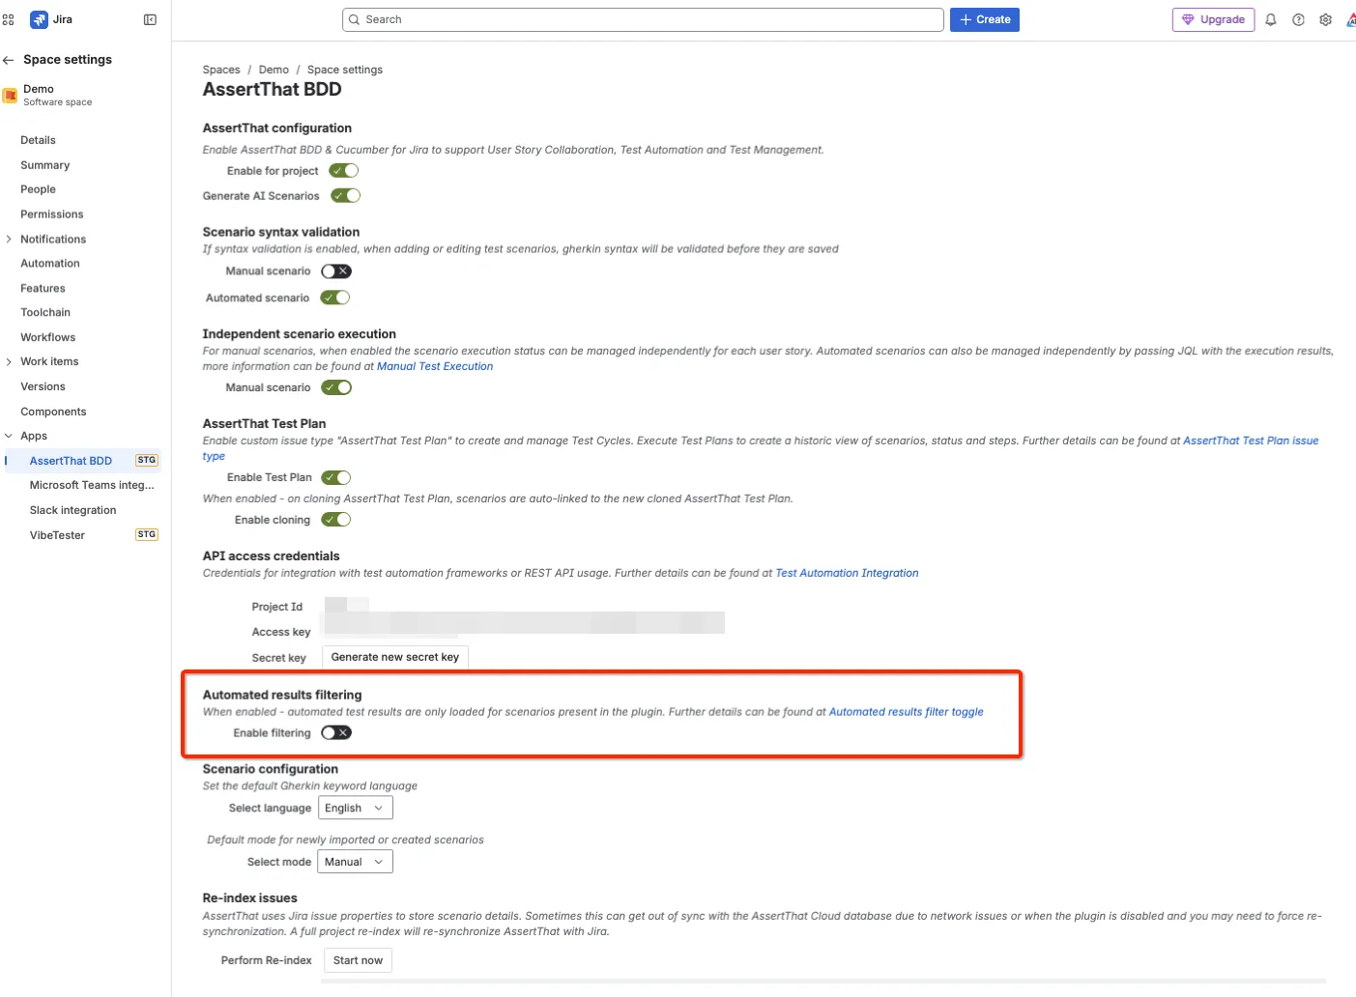Toggle Automated scenario syntax validation switch
The image size is (1356, 997).
[335, 298]
